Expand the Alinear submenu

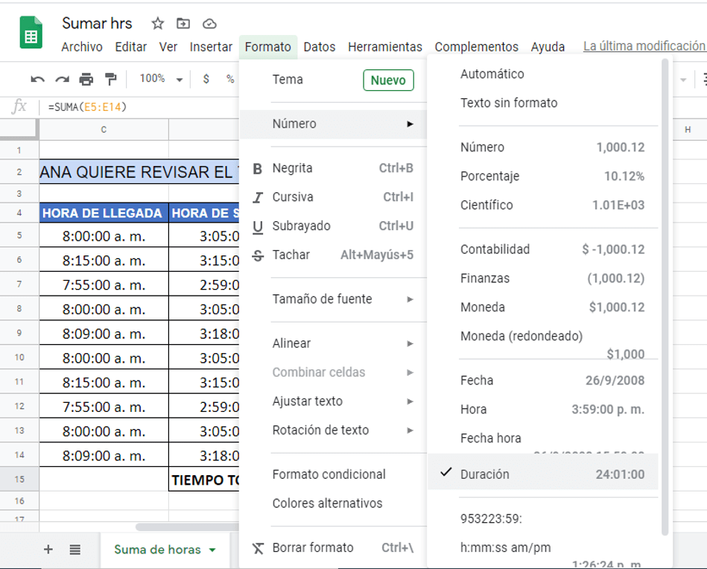pos(333,343)
